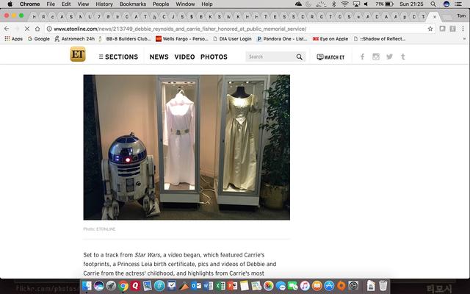470x294 pixels.
Task: Open Spotlight search in menu bar
Action: 433,4
